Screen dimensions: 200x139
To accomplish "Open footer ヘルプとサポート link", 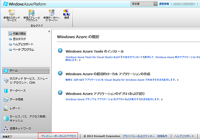I will pyautogui.click(x=184, y=136).
